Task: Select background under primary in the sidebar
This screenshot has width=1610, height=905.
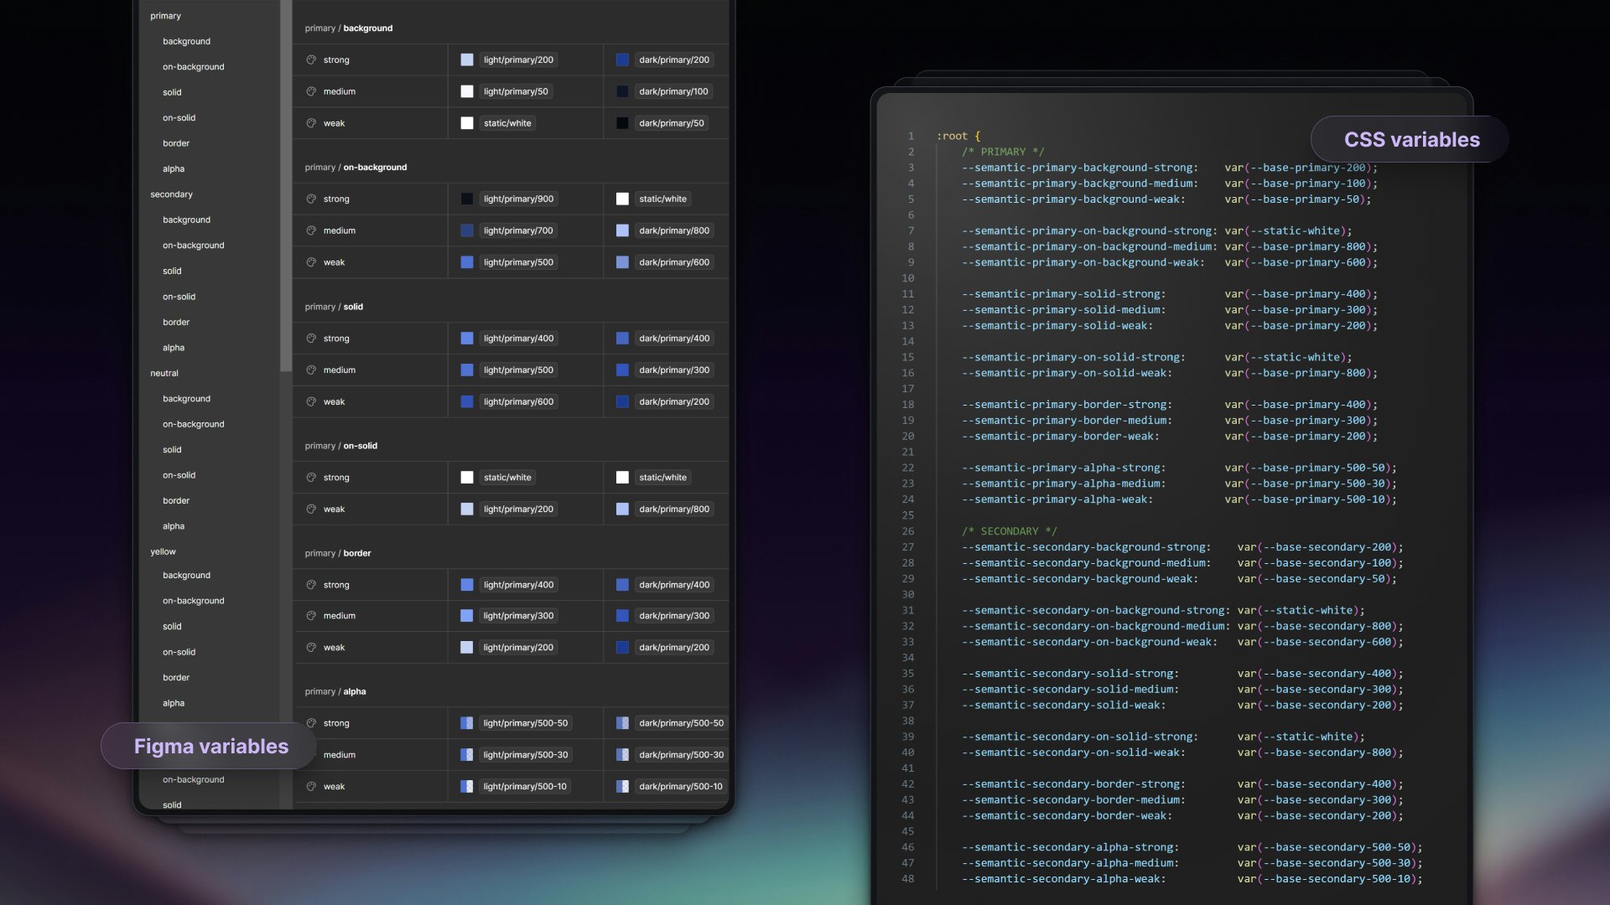Action: point(186,41)
